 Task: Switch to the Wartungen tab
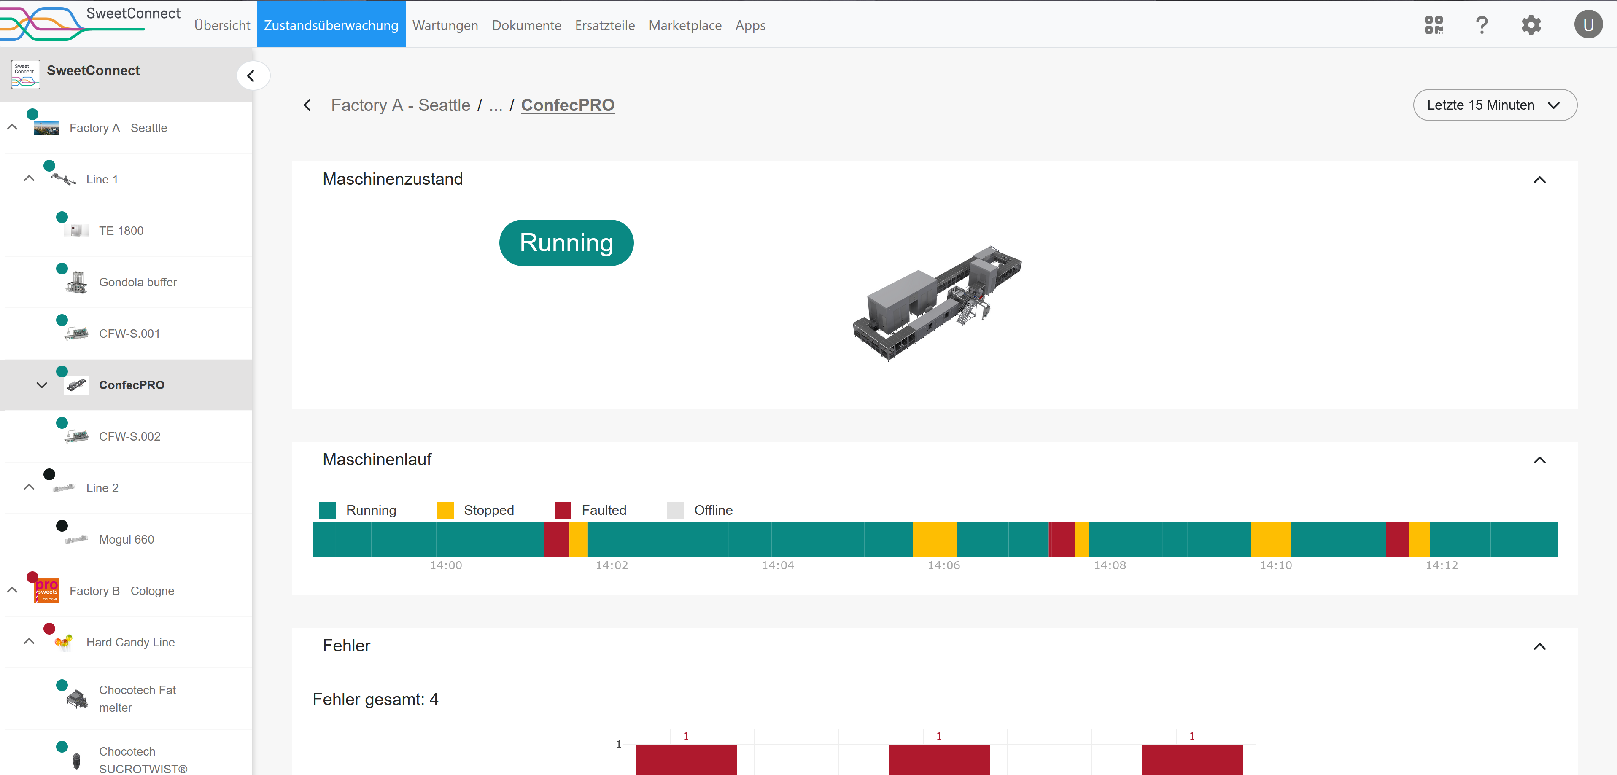point(445,25)
